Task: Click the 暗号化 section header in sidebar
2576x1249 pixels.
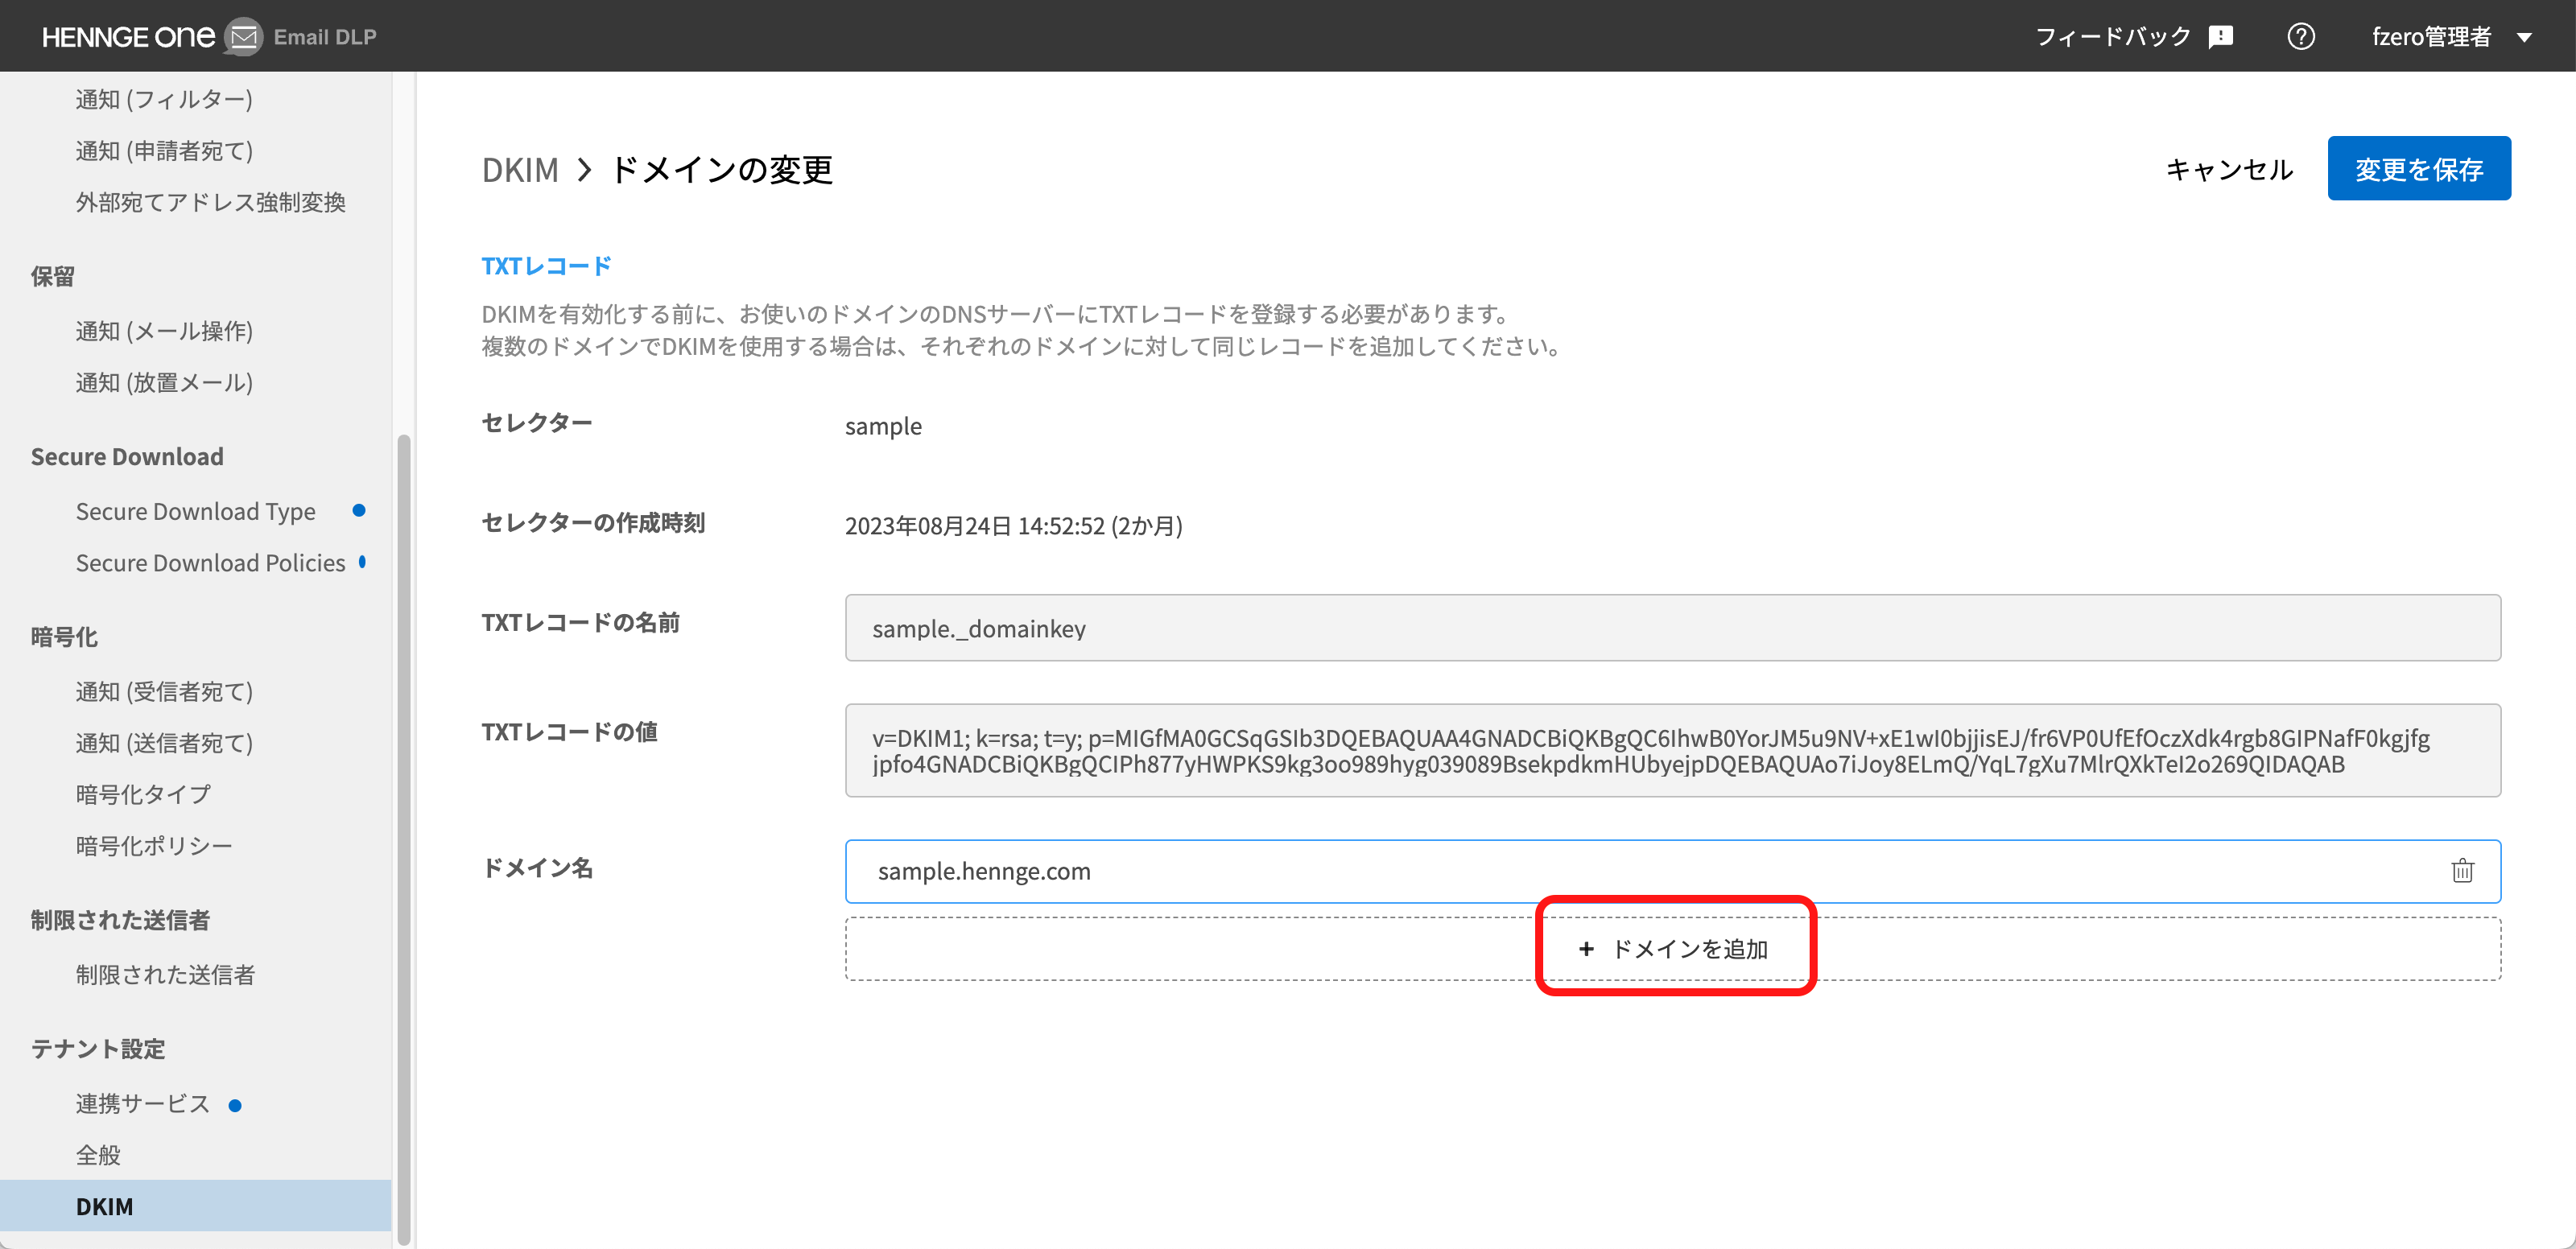Action: 64,637
